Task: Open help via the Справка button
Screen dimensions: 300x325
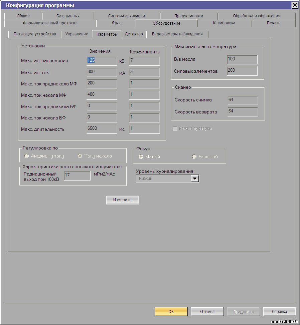Action: coord(279,311)
